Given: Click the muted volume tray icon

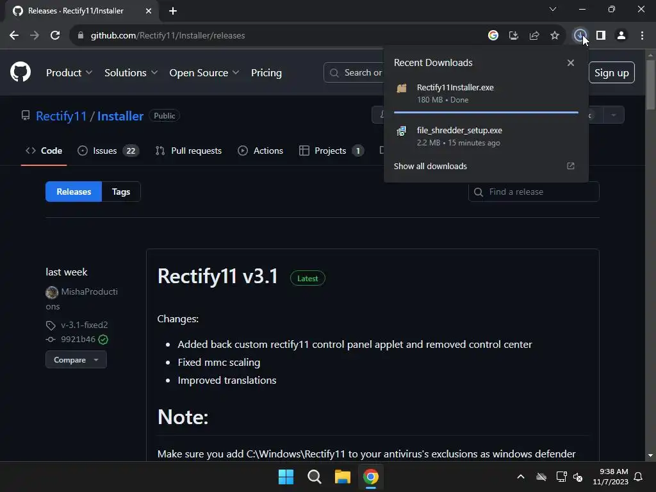Looking at the screenshot, I should tap(578, 477).
